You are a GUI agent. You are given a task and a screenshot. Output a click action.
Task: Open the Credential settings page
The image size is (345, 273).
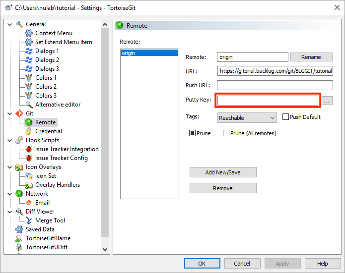[49, 131]
